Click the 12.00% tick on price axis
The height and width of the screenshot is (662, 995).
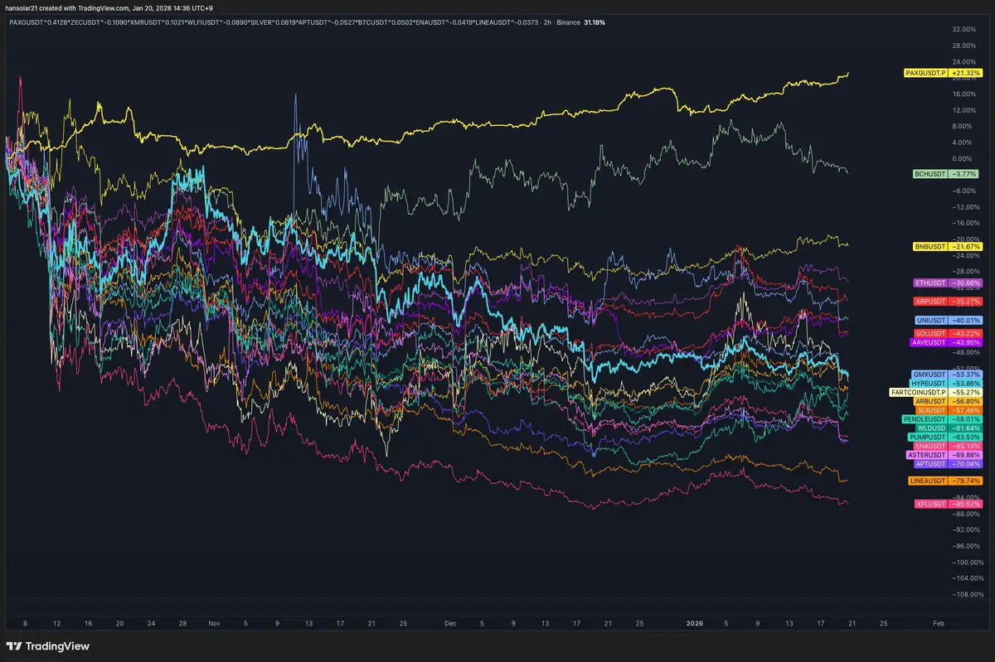(x=965, y=110)
